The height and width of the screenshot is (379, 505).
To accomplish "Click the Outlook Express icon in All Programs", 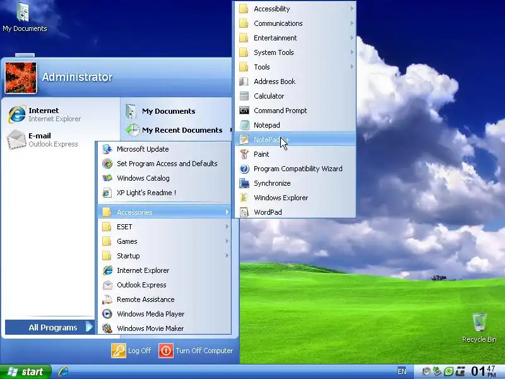I will (x=107, y=285).
